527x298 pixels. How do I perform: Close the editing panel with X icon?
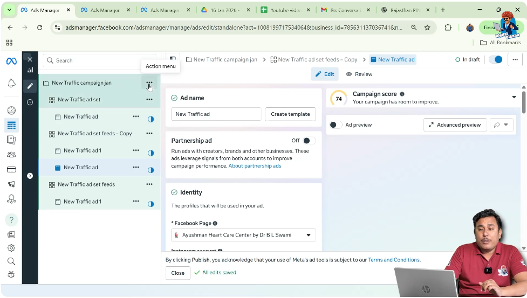pyautogui.click(x=30, y=59)
